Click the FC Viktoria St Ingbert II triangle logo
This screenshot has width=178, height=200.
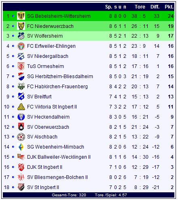21,107
